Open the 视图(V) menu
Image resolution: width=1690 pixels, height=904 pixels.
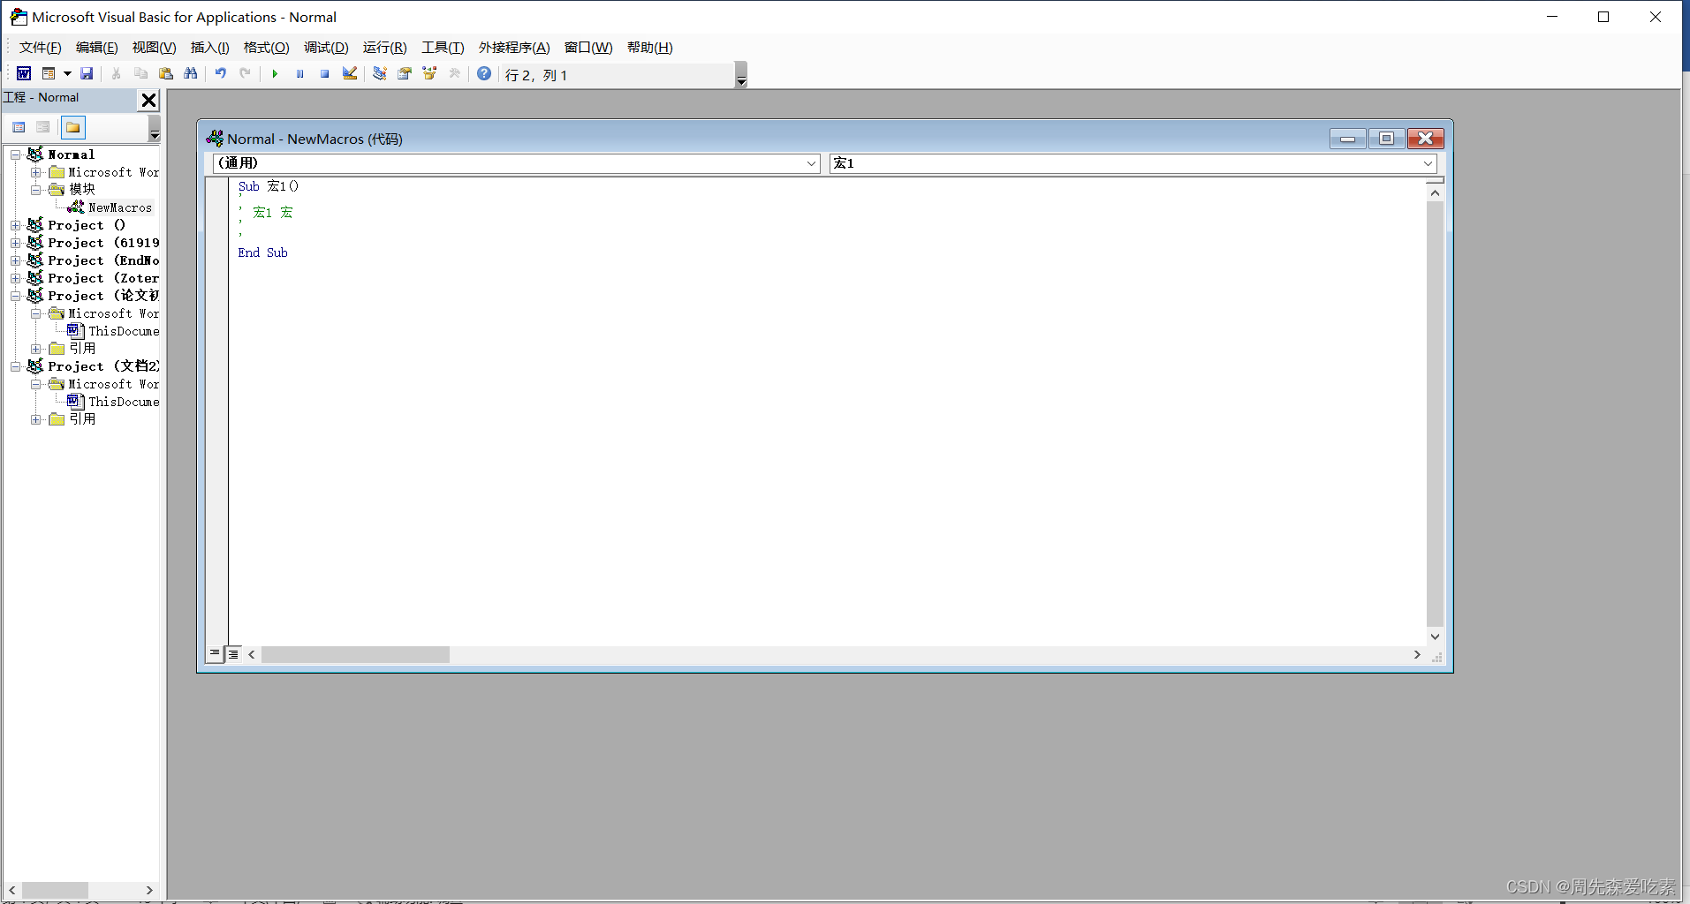pyautogui.click(x=155, y=48)
